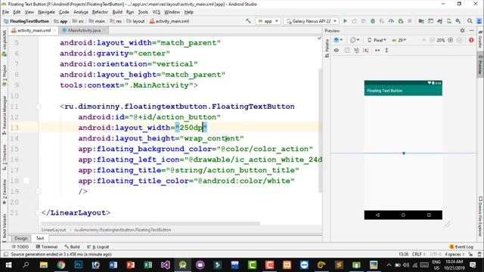Image resolution: width=484 pixels, height=272 pixels.
Task: Click the Debug app bug icon
Action: tap(373, 21)
